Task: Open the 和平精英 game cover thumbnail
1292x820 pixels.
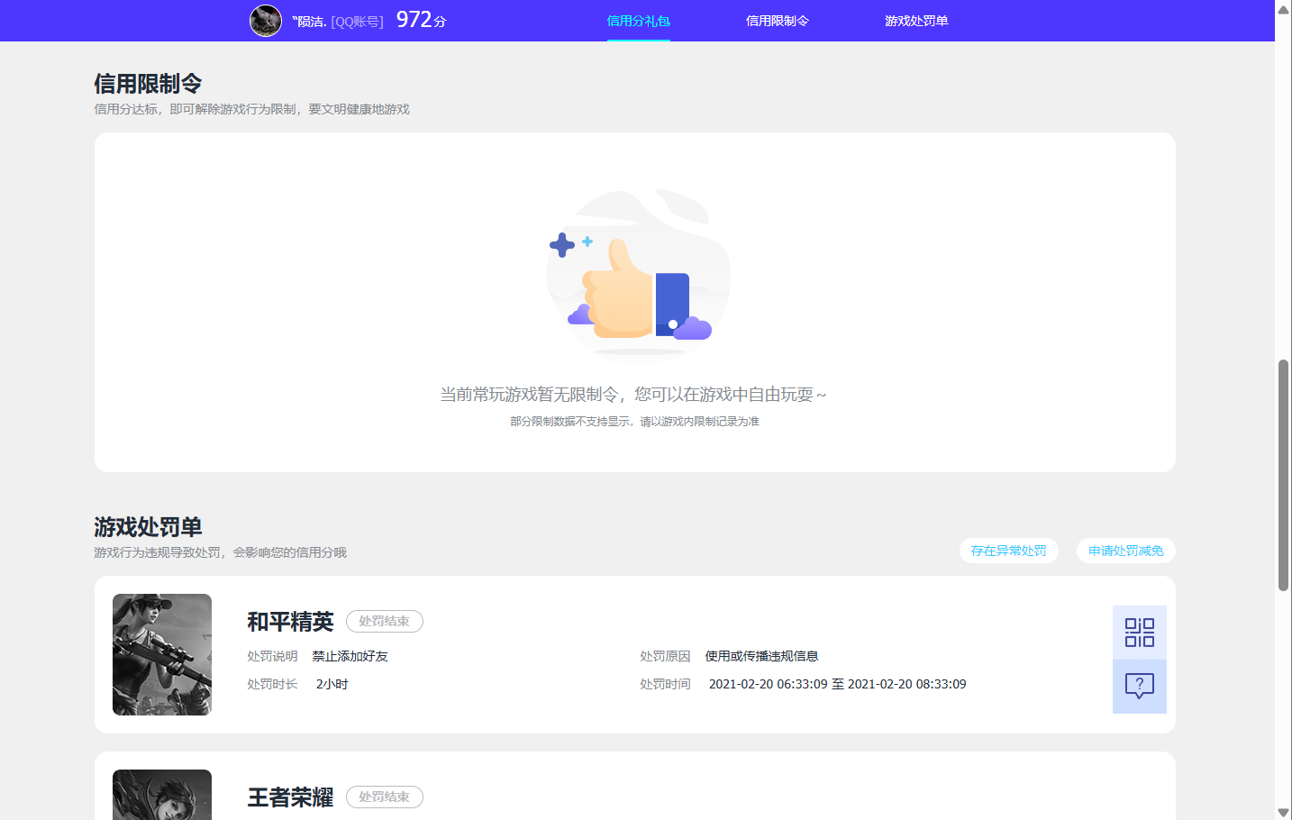Action: pyautogui.click(x=162, y=654)
